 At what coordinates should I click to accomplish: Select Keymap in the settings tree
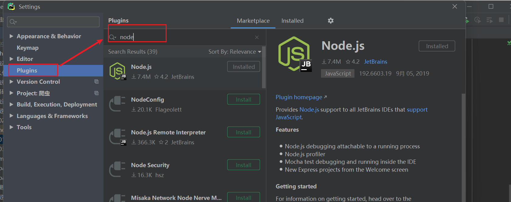click(x=28, y=48)
